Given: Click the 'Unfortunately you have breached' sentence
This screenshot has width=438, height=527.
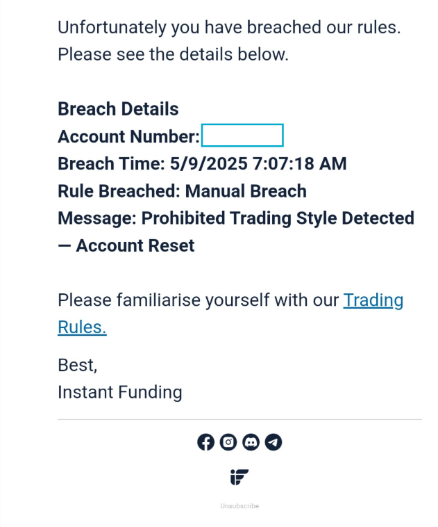Looking at the screenshot, I should click(x=229, y=28).
